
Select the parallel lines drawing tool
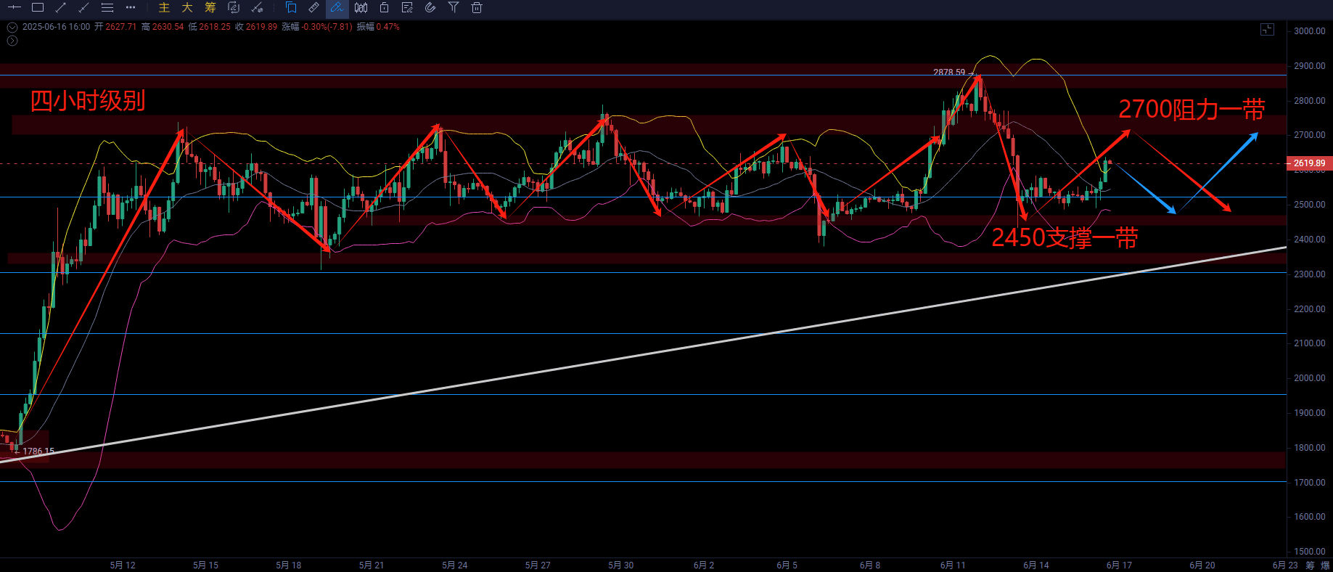107,8
